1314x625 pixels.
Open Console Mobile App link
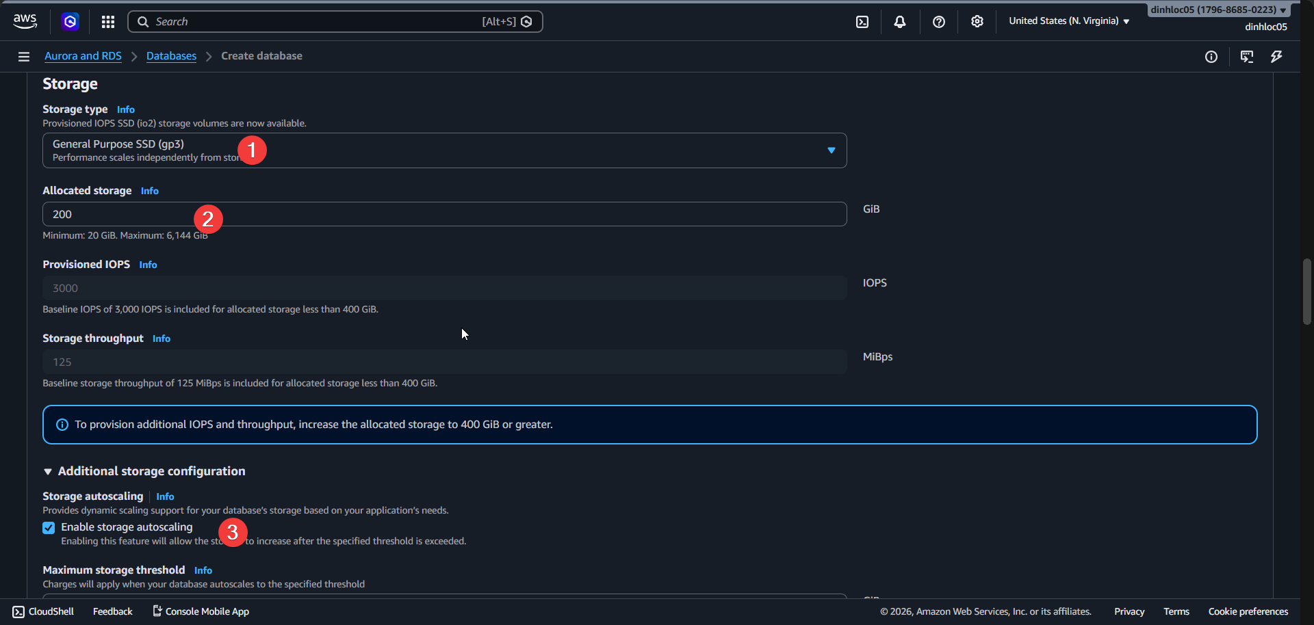[x=207, y=611]
